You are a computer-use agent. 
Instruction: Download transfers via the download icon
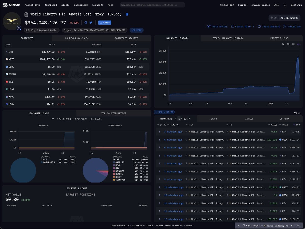(x=299, y=113)
